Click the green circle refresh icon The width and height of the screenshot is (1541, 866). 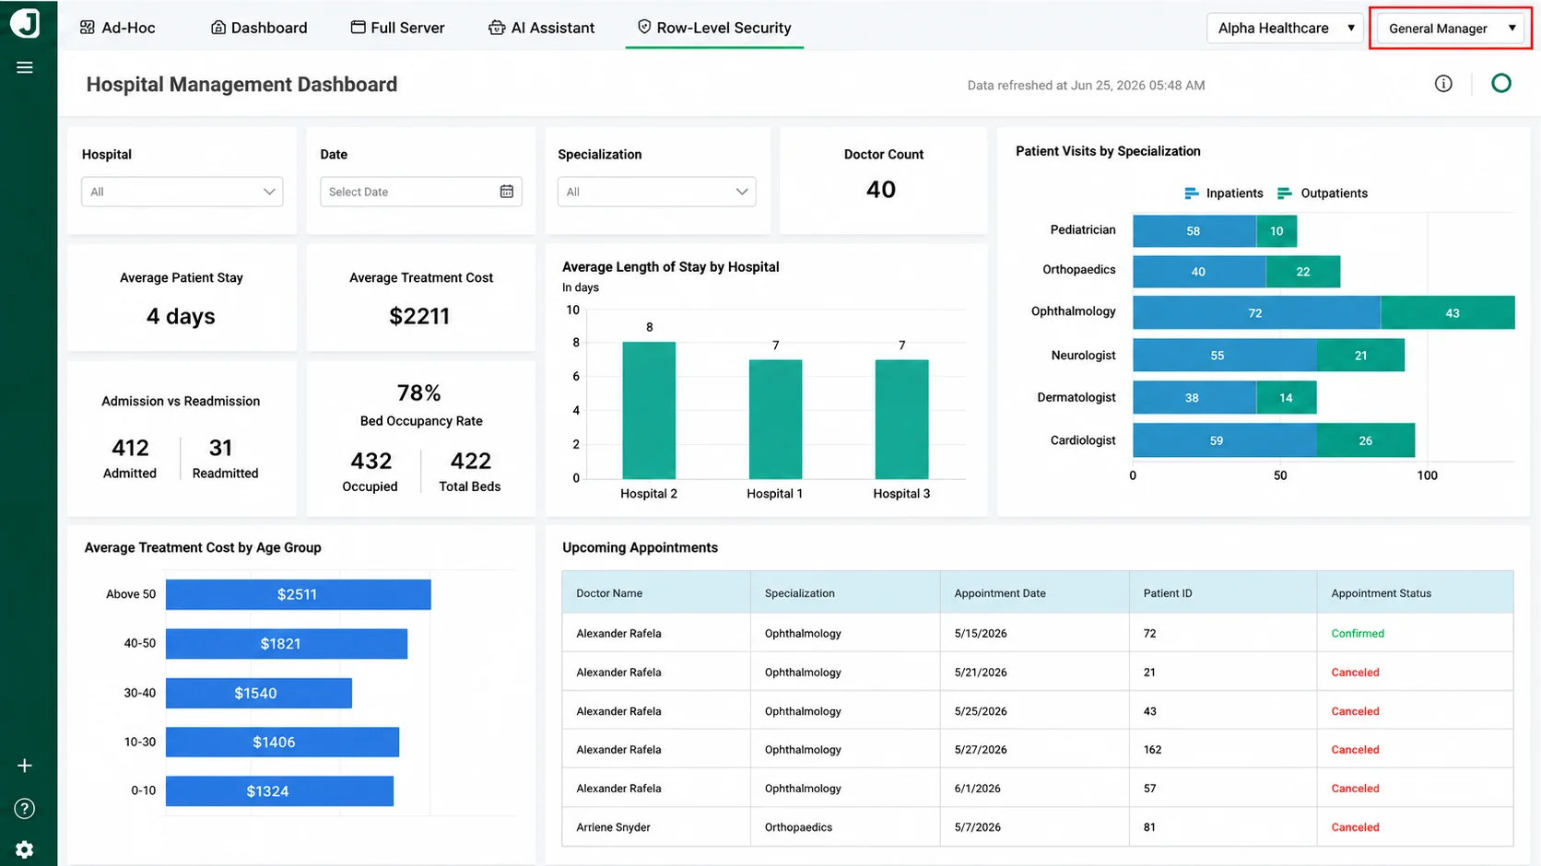1501,84
